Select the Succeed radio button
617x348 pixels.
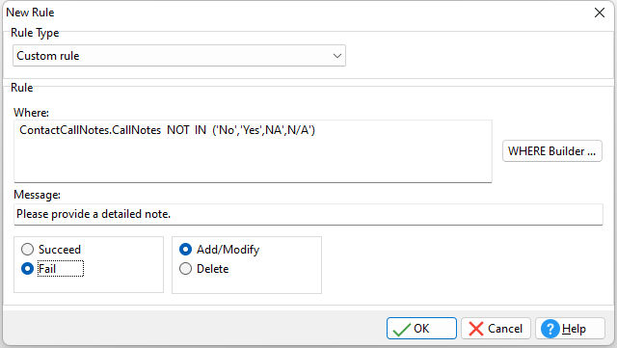(28, 249)
